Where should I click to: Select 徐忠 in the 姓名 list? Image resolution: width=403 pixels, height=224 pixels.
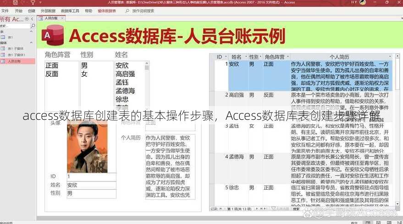click(x=122, y=99)
